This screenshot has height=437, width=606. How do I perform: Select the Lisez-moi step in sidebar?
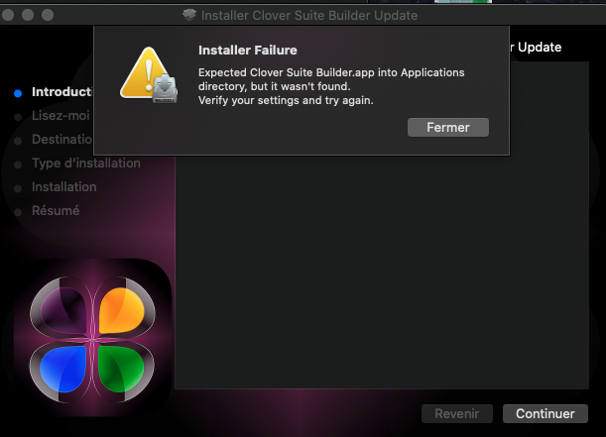61,115
